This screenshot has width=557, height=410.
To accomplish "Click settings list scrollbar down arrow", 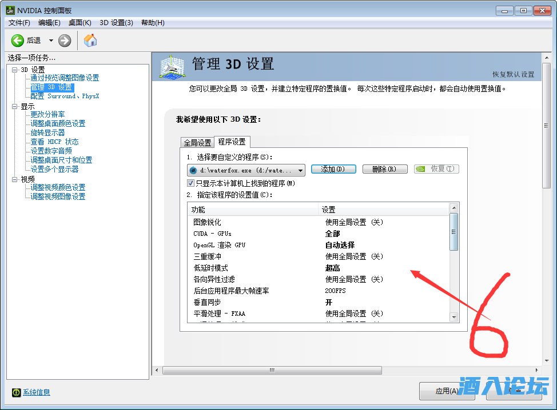I will (453, 317).
